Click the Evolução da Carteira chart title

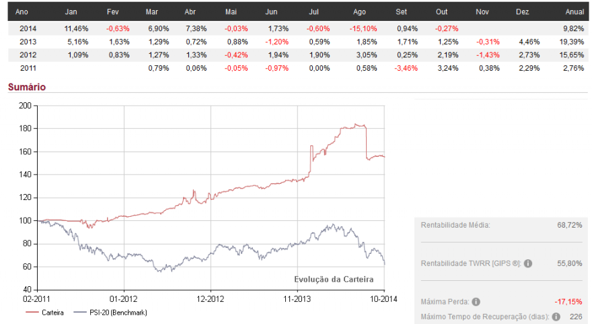pos(334,280)
